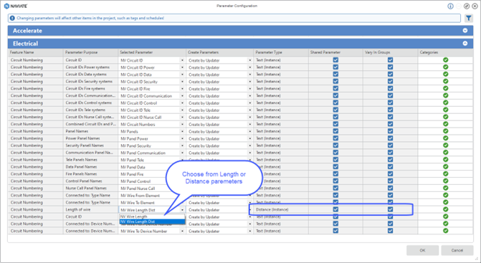The height and width of the screenshot is (263, 481).
Task: Click Categories green check for NV Circuit ID Power
Action: tap(445, 67)
